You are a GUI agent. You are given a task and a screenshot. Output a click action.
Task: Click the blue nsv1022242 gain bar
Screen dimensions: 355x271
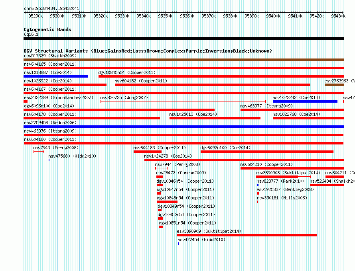pos(305,101)
